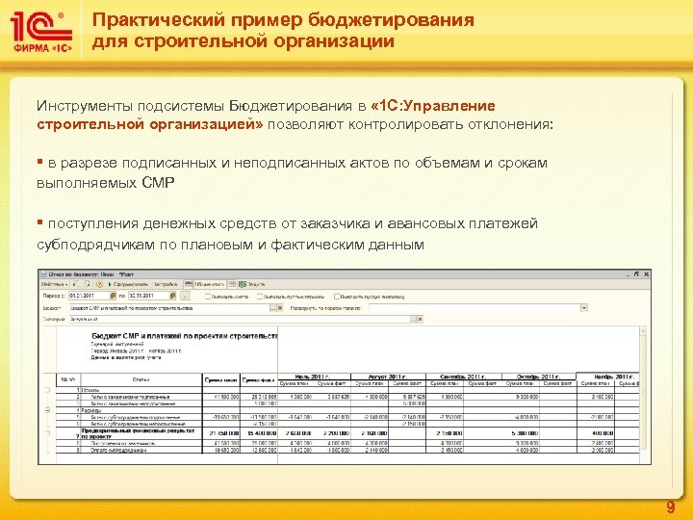The image size is (693, 520).
Task: Open the Настройка settings button
Action: coord(166,284)
